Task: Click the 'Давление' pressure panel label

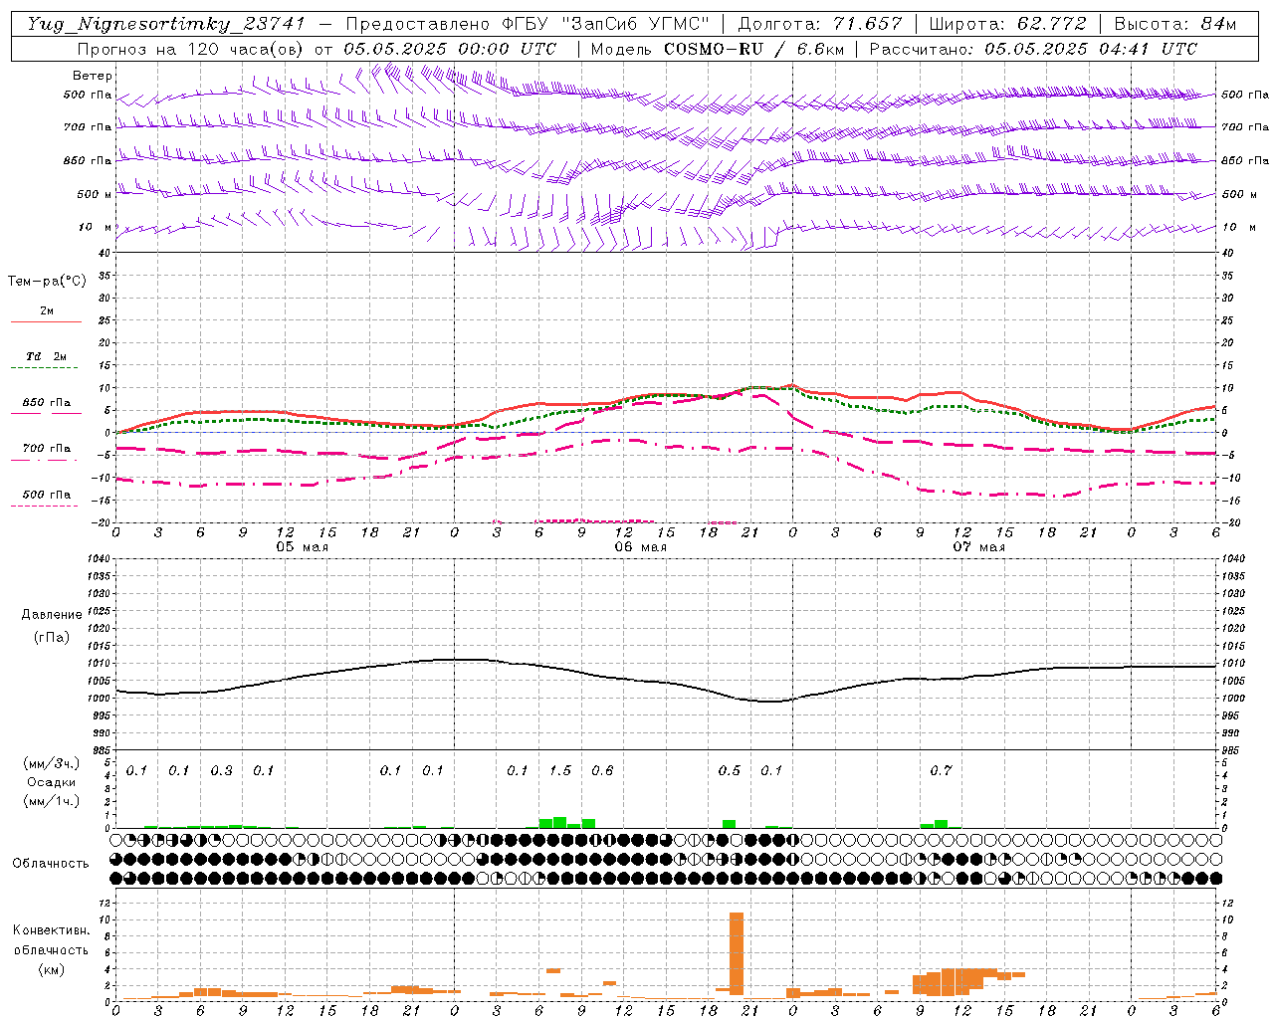Action: (52, 615)
